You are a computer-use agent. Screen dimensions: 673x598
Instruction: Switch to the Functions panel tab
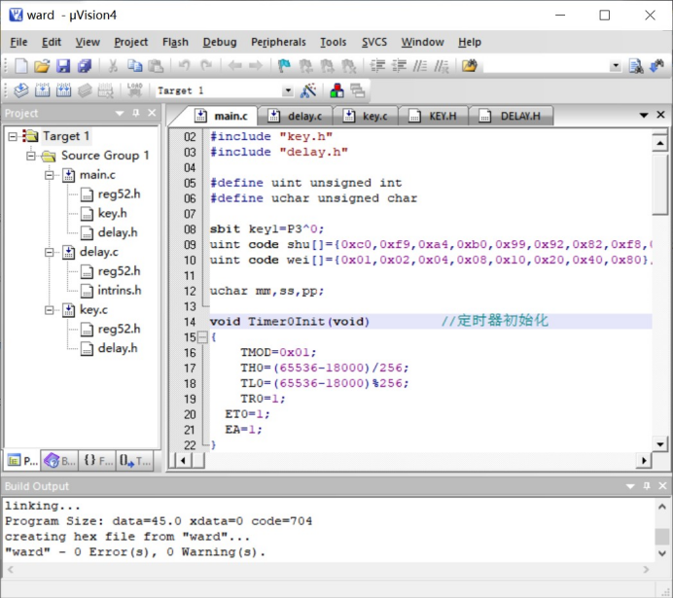97,461
